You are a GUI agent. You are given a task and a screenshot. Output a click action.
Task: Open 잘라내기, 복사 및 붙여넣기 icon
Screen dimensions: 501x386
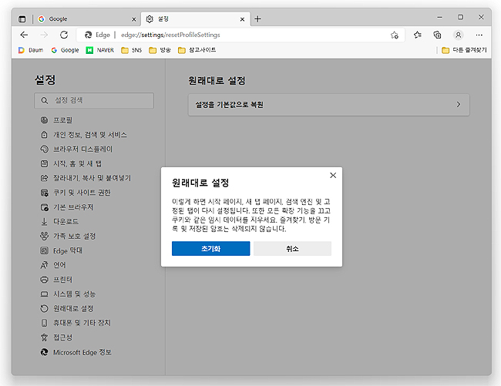tap(44, 178)
